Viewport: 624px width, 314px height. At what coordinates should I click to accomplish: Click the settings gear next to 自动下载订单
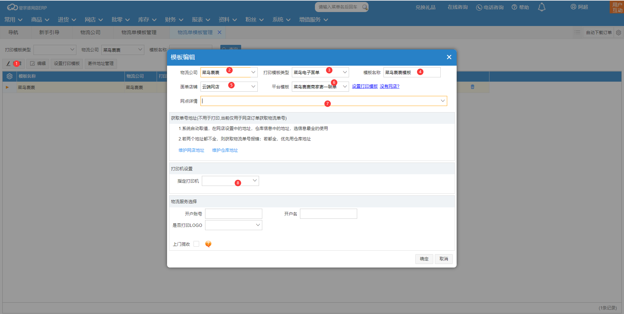618,33
